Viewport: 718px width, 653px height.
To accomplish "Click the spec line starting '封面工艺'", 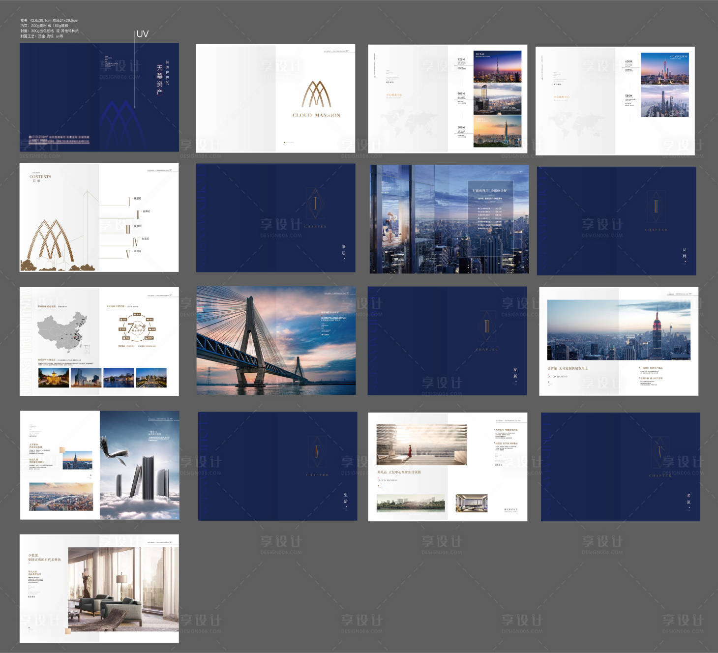I will point(42,36).
